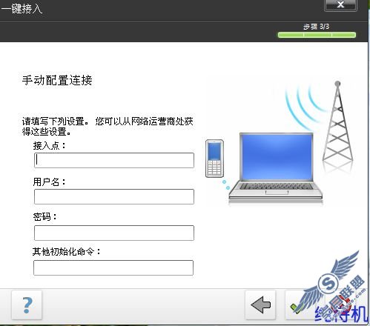Screen dimensions: 370x326
Task: Click the 步骤 3/3 step indicator text
Action: (316, 27)
